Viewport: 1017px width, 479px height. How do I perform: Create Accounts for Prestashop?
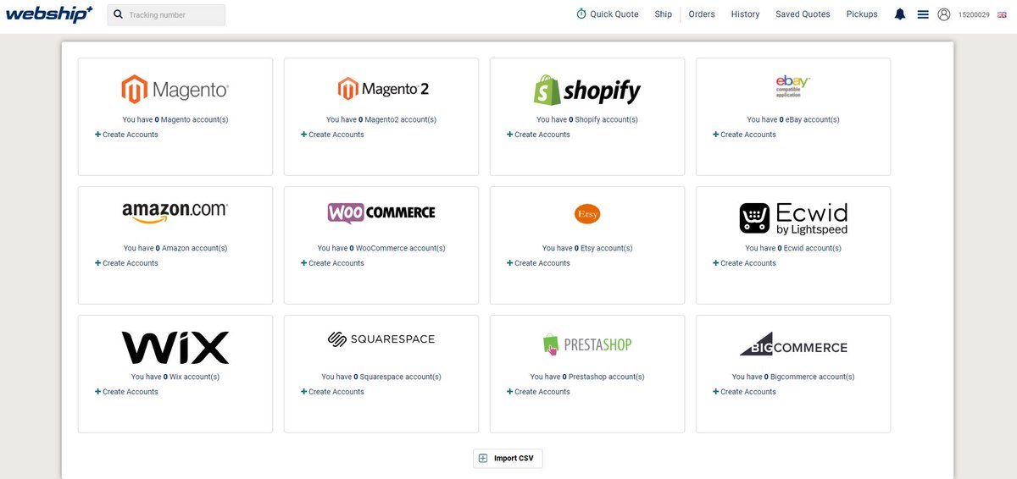point(539,392)
